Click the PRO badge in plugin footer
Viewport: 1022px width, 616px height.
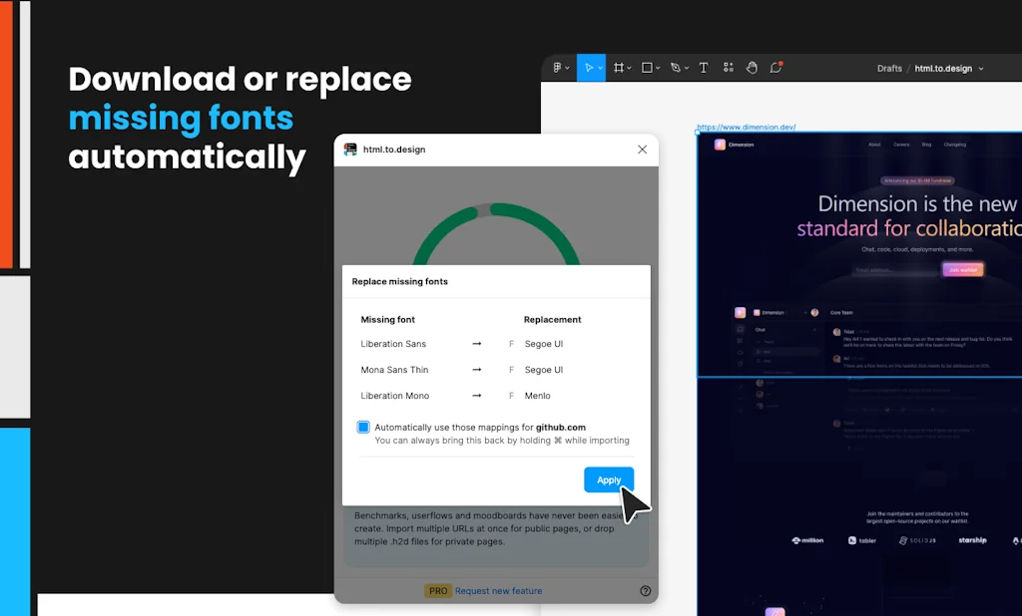point(437,590)
